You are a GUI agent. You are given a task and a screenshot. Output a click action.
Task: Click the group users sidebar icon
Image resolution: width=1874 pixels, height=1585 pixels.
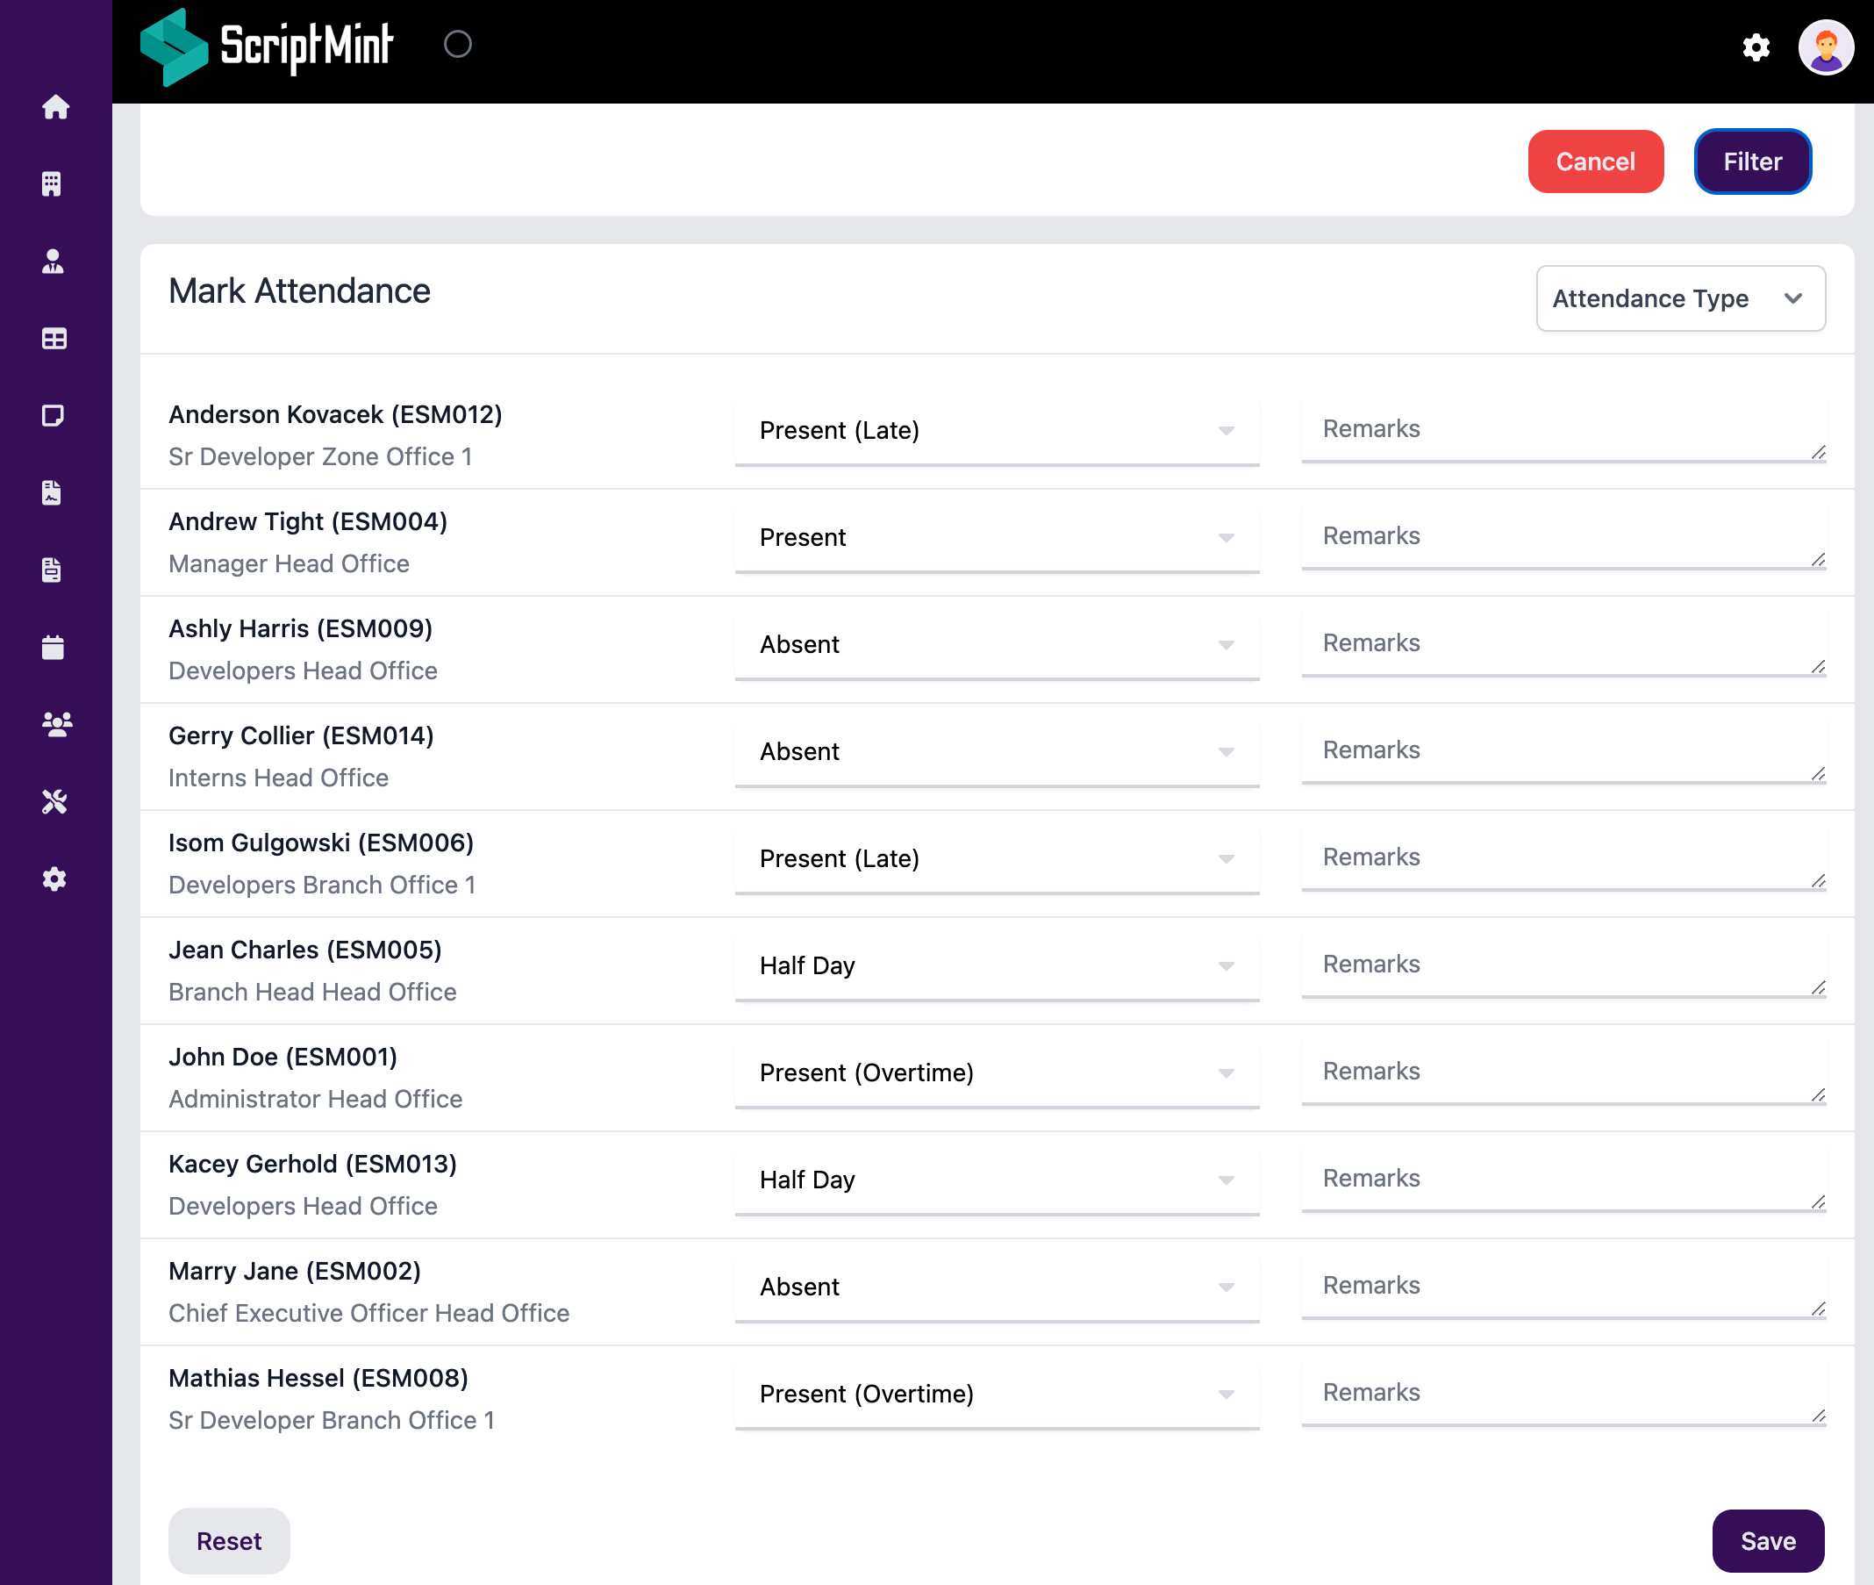click(x=57, y=724)
